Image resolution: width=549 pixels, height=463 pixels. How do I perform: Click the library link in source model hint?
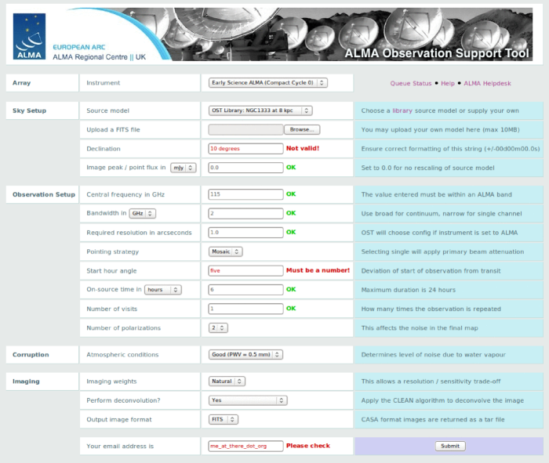coord(402,110)
